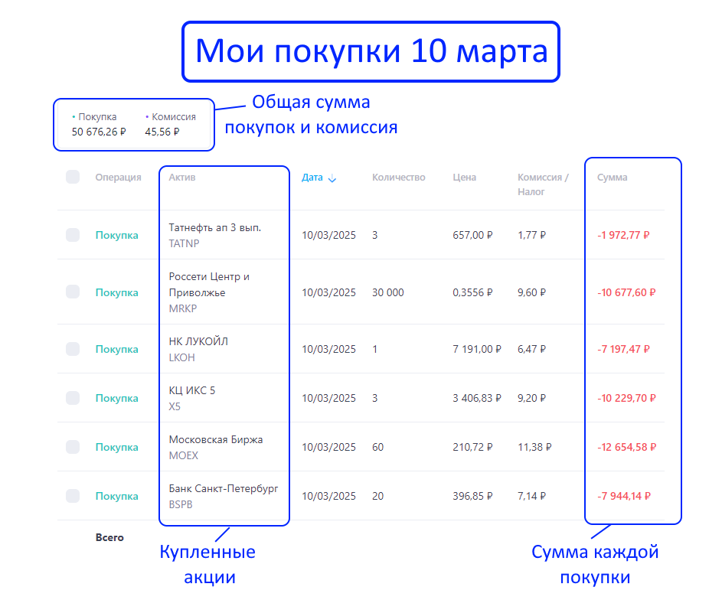722x613 pixels.
Task: Tick the checkbox for the Татнефть TATNP row
Action: click(x=73, y=235)
